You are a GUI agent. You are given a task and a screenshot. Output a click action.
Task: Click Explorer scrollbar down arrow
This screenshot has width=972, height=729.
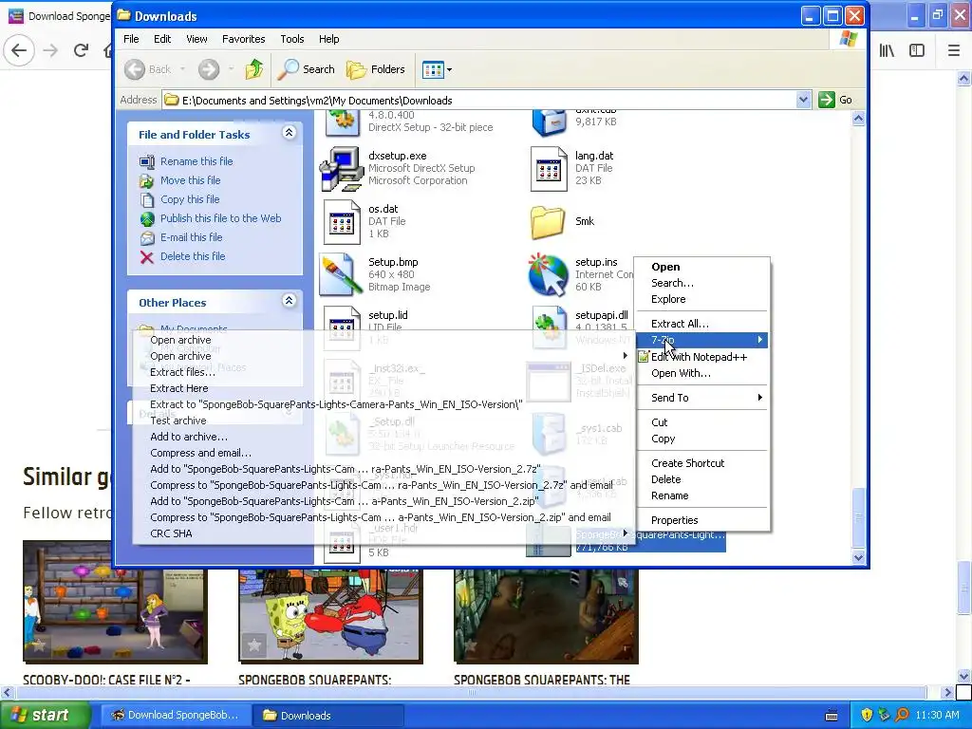858,557
